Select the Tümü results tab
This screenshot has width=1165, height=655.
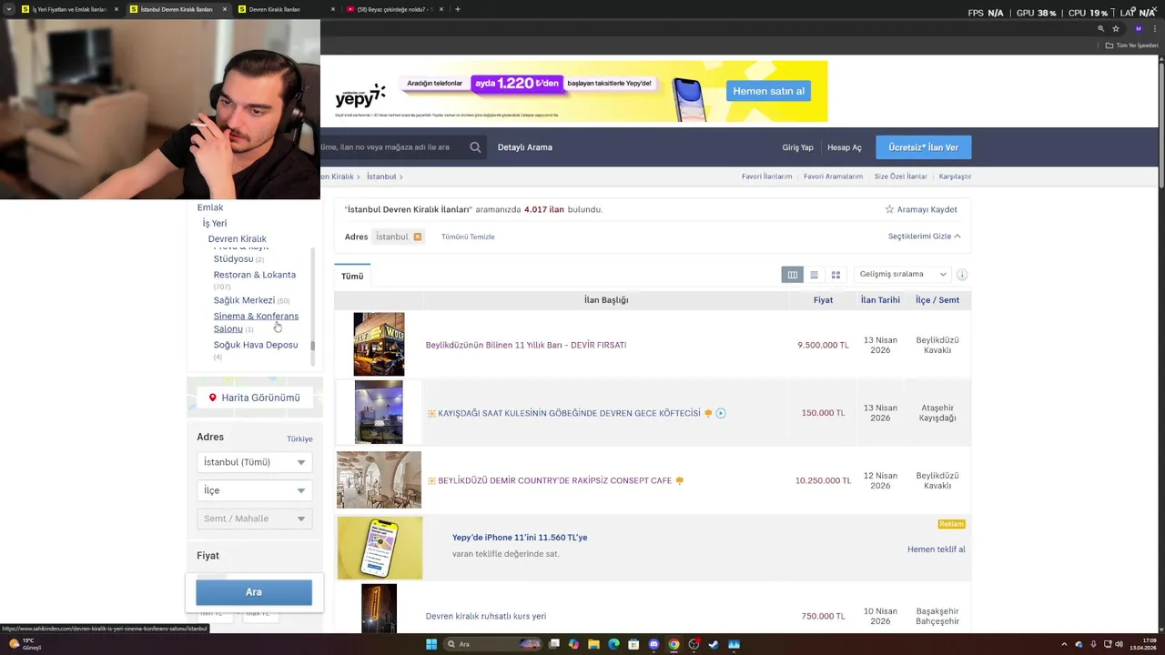pyautogui.click(x=352, y=276)
